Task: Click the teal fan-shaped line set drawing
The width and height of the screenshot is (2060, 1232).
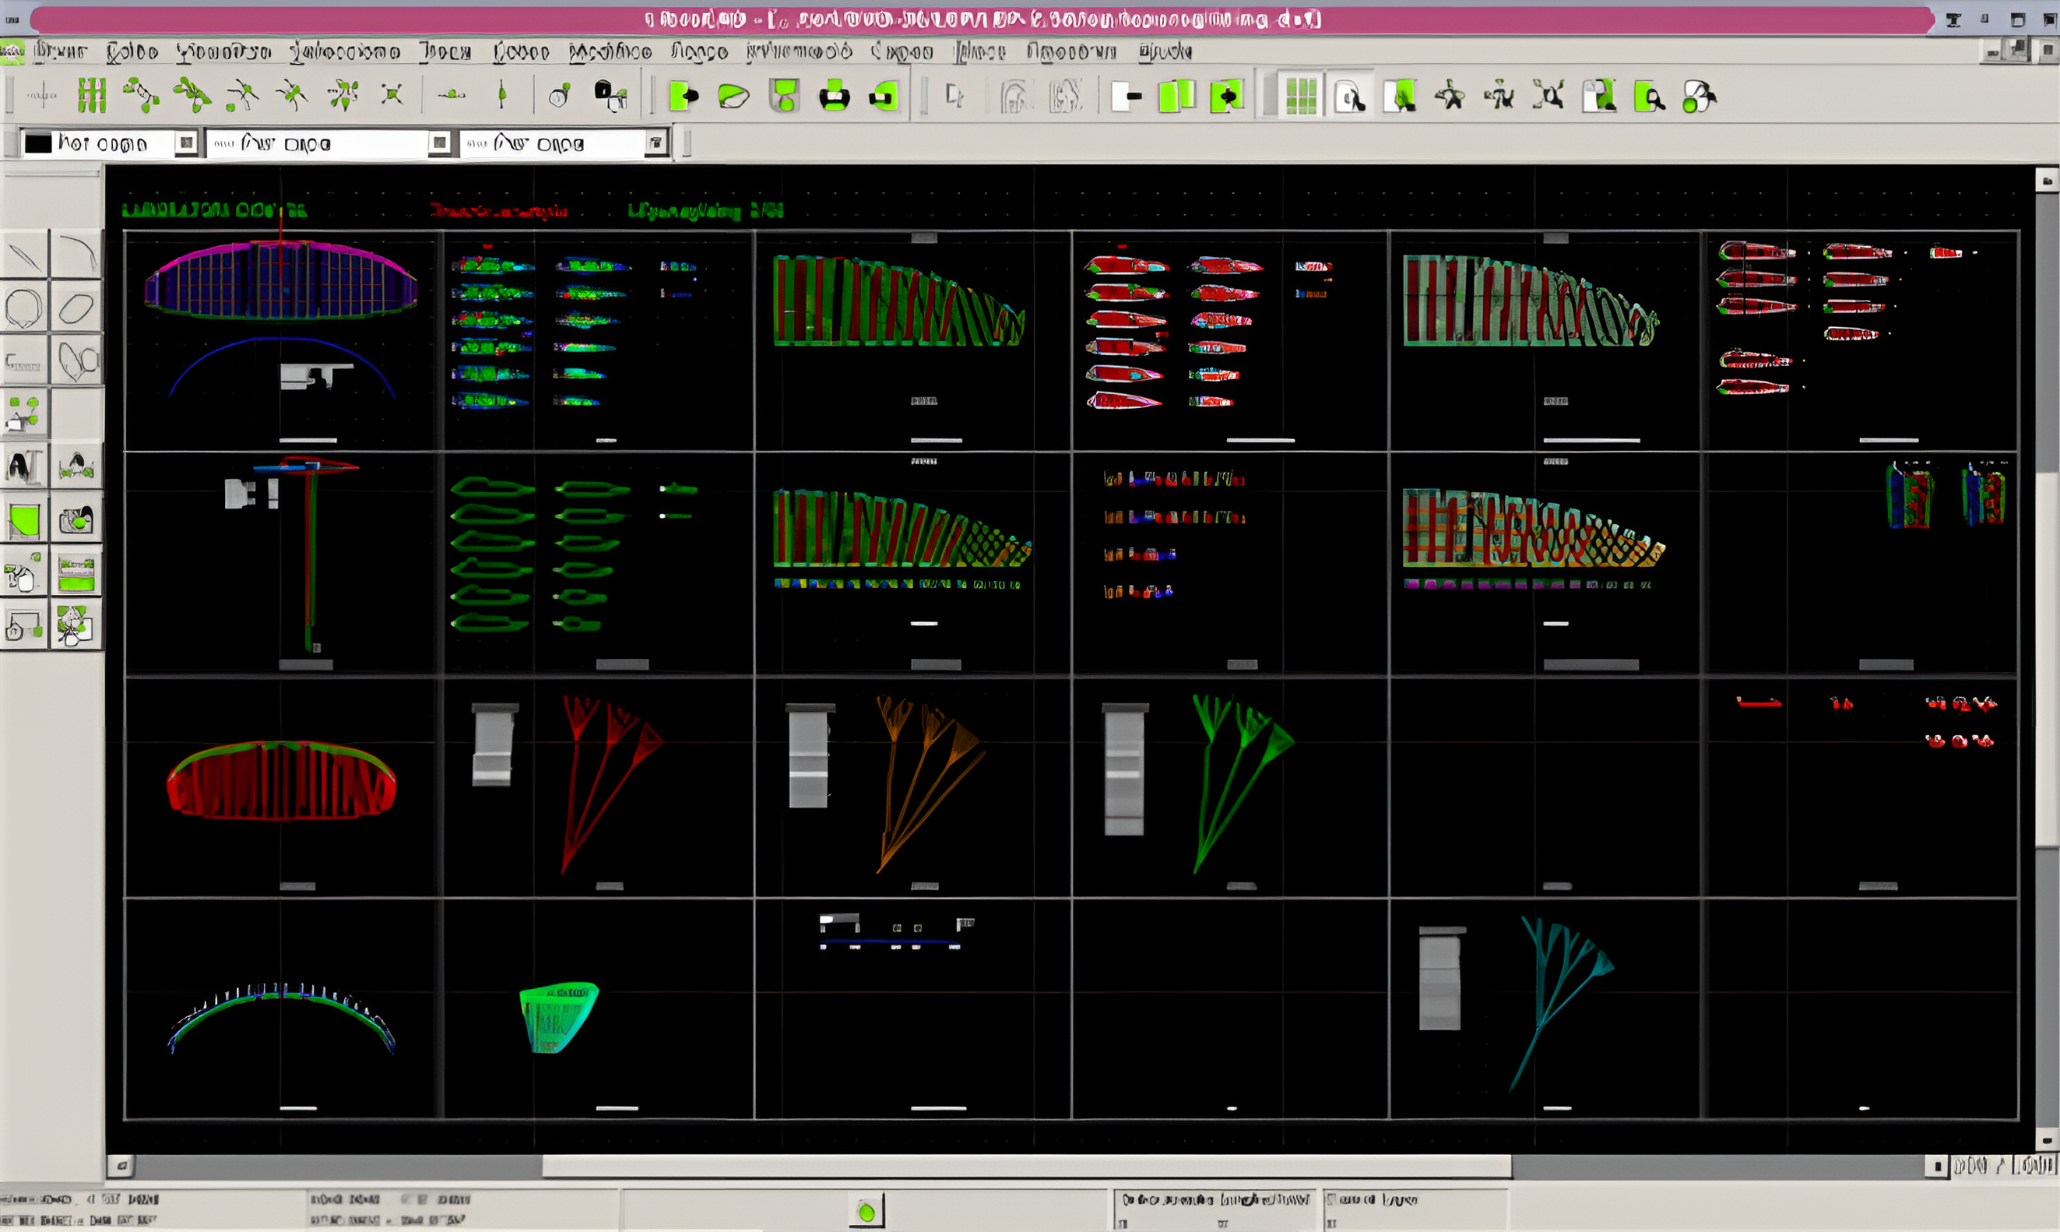Action: click(1560, 1003)
